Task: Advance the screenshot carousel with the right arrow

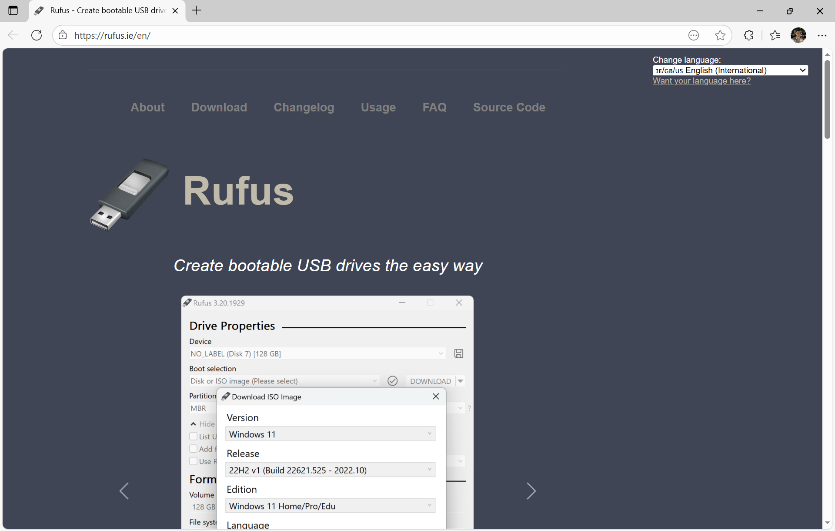Action: (x=531, y=491)
